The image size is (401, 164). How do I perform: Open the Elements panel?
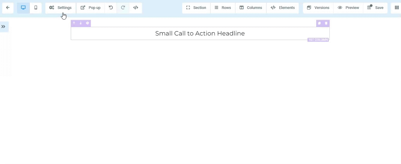tap(283, 8)
